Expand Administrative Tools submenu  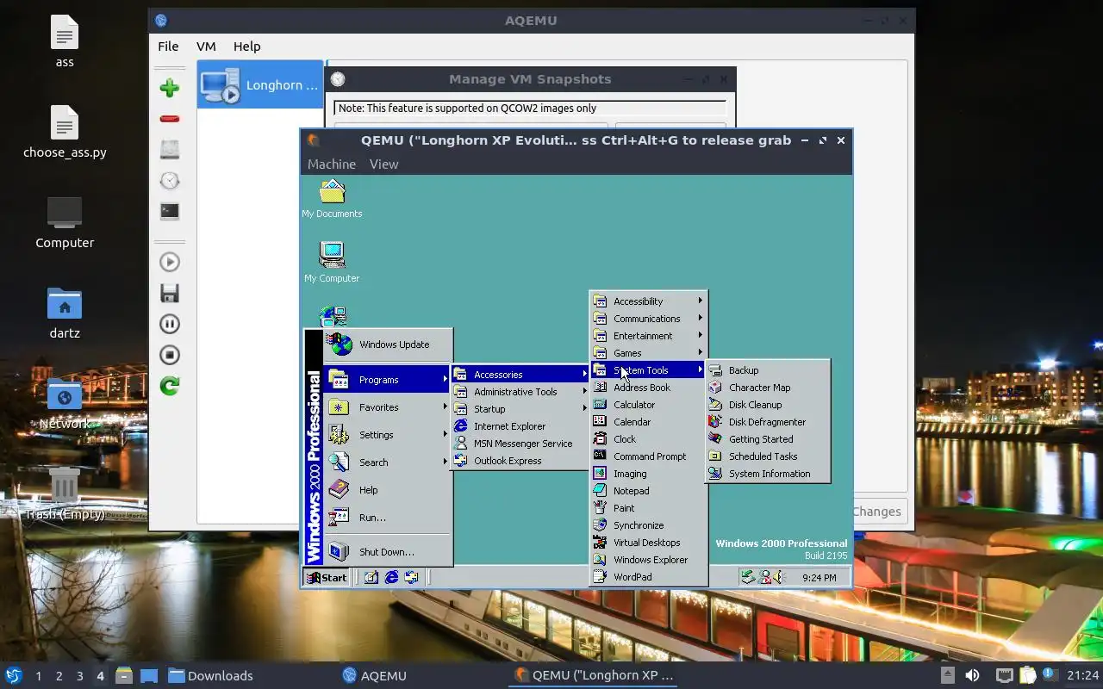tap(520, 392)
